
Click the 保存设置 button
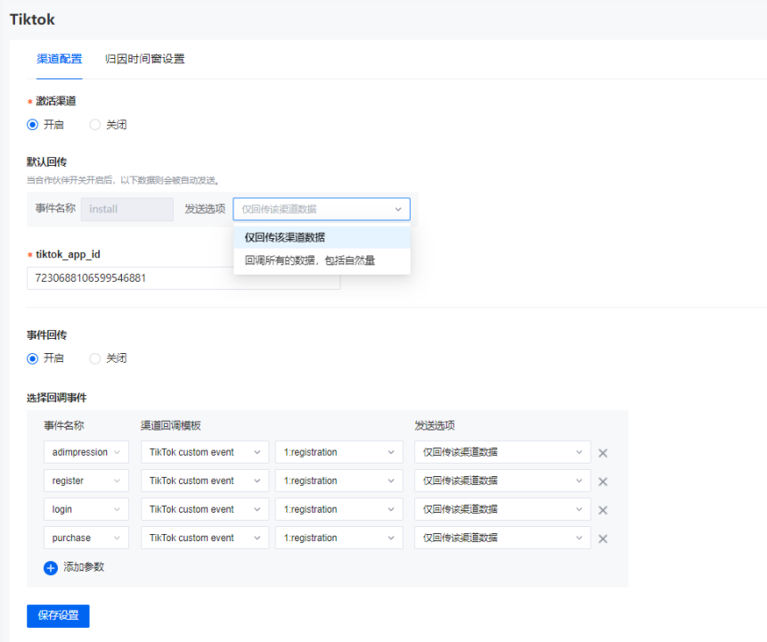click(x=58, y=615)
